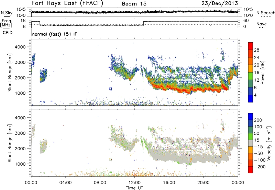Click the '18' frequency axis tick
The image size is (275, 190).
[23, 21]
